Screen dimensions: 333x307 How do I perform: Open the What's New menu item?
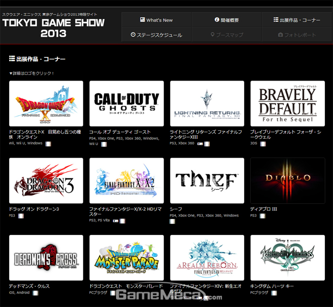pos(156,20)
